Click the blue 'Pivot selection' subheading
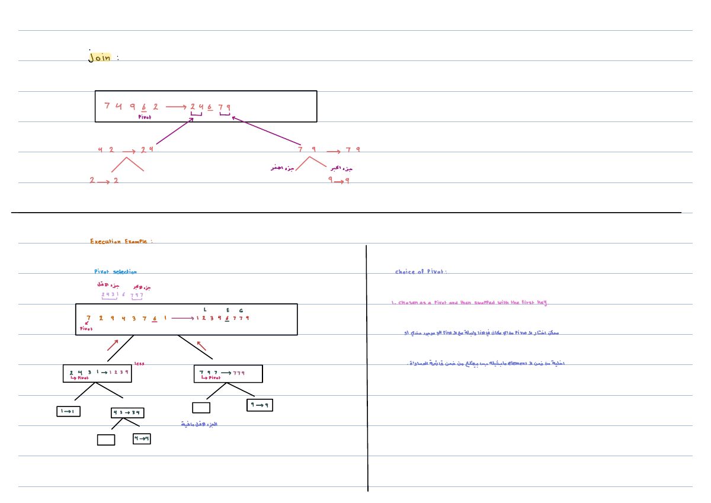The image size is (711, 503). 116,272
